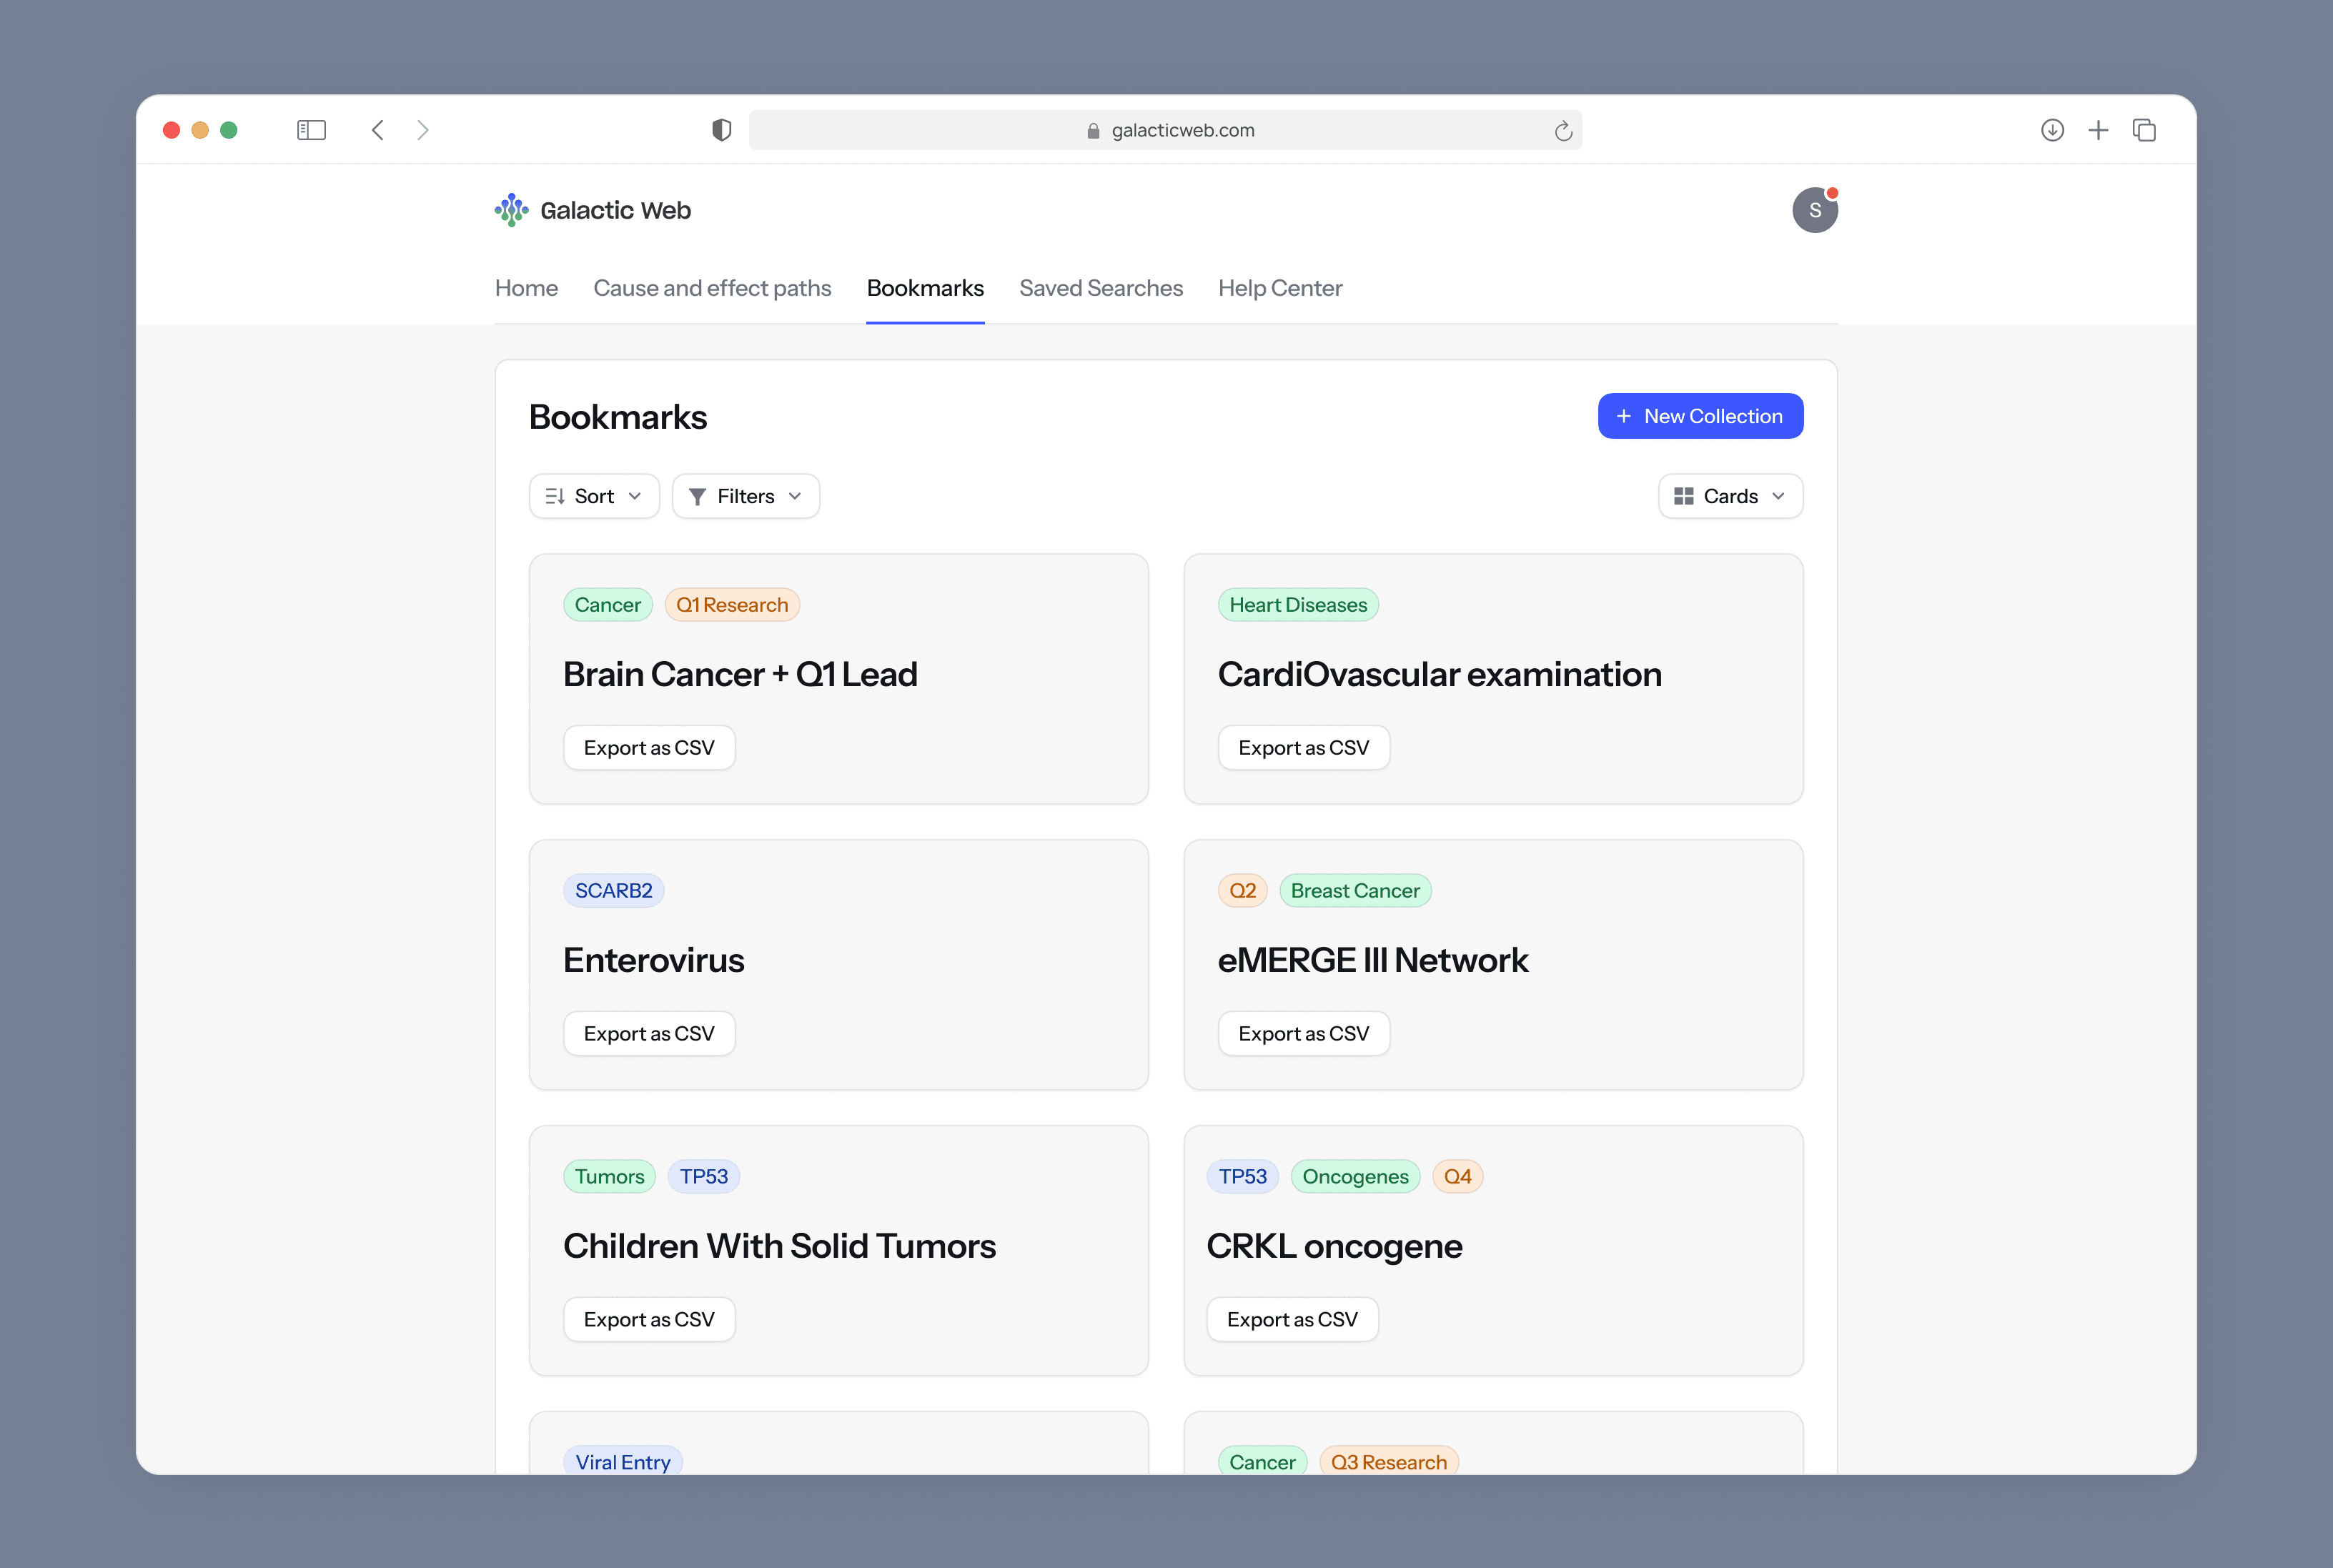Click the Galactic Web logo

click(x=592, y=210)
